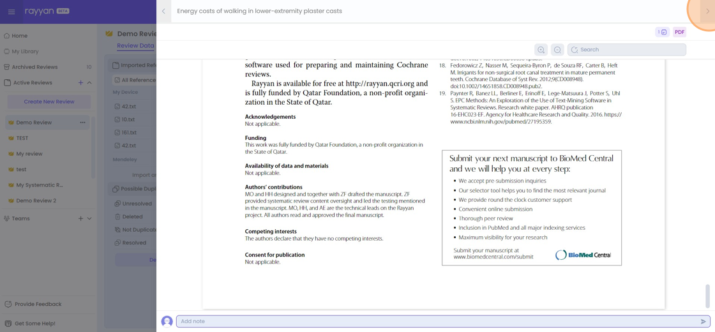Zoom out of the PDF
This screenshot has height=332, width=715.
tap(557, 50)
